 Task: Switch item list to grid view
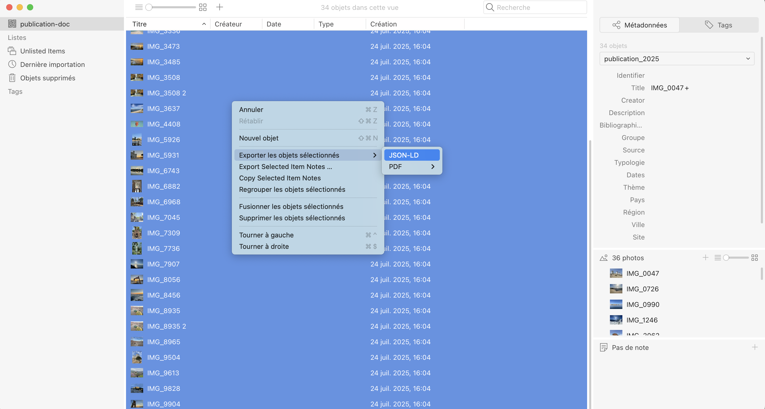[203, 7]
